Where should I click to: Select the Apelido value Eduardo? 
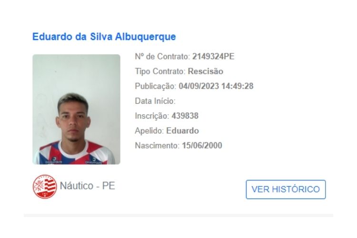coord(183,131)
